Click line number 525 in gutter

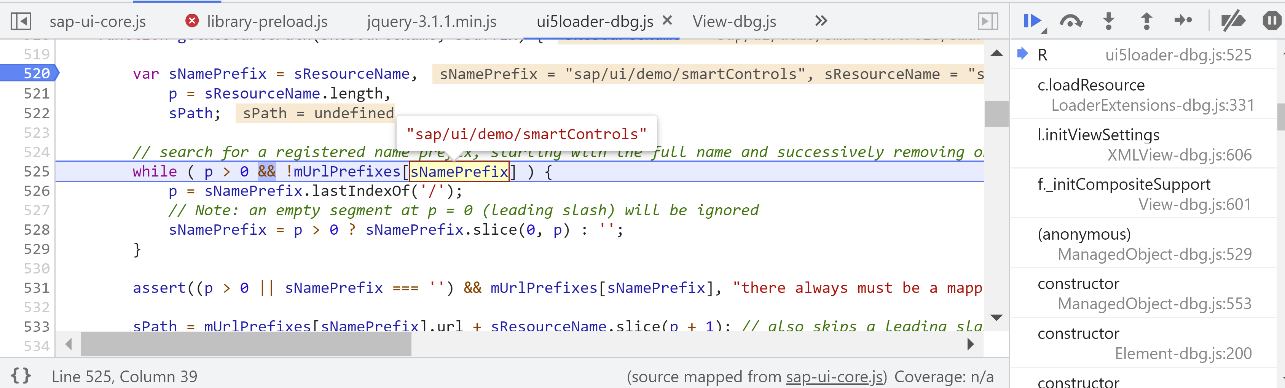(x=37, y=172)
